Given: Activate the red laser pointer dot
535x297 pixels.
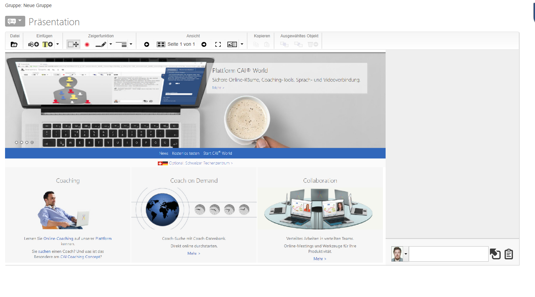Looking at the screenshot, I should 87,44.
